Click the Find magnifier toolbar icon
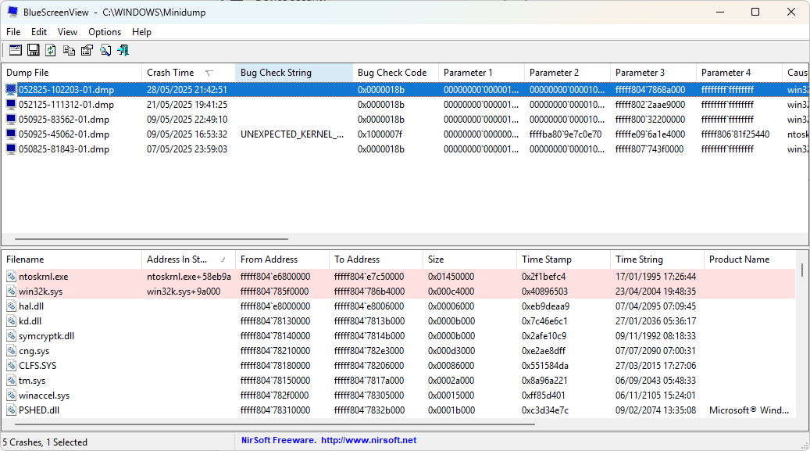Image resolution: width=810 pixels, height=451 pixels. pos(105,50)
